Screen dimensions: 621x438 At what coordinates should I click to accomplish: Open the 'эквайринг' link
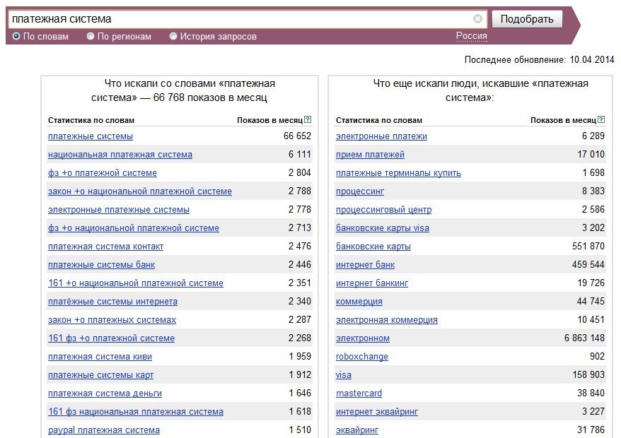point(357,430)
